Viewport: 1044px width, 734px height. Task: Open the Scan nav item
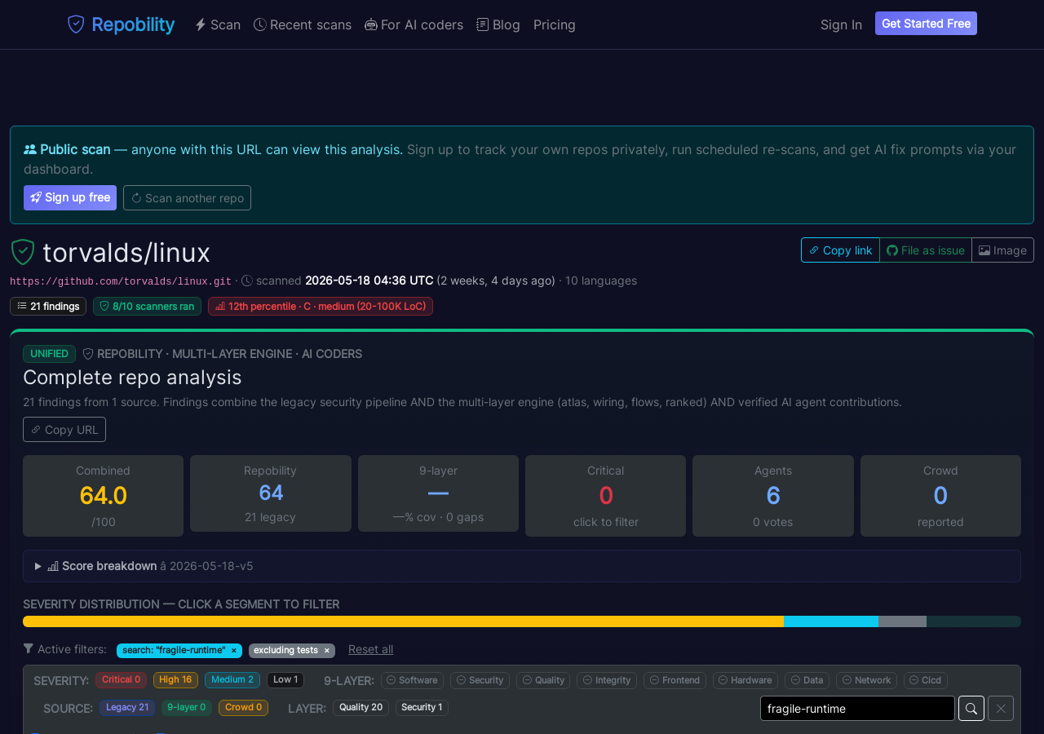coord(218,24)
